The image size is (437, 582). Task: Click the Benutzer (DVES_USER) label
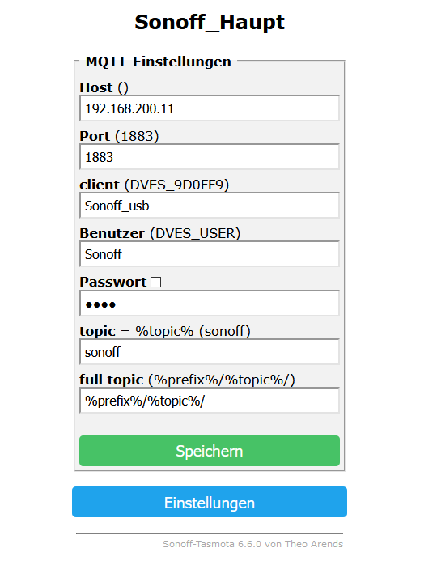160,233
